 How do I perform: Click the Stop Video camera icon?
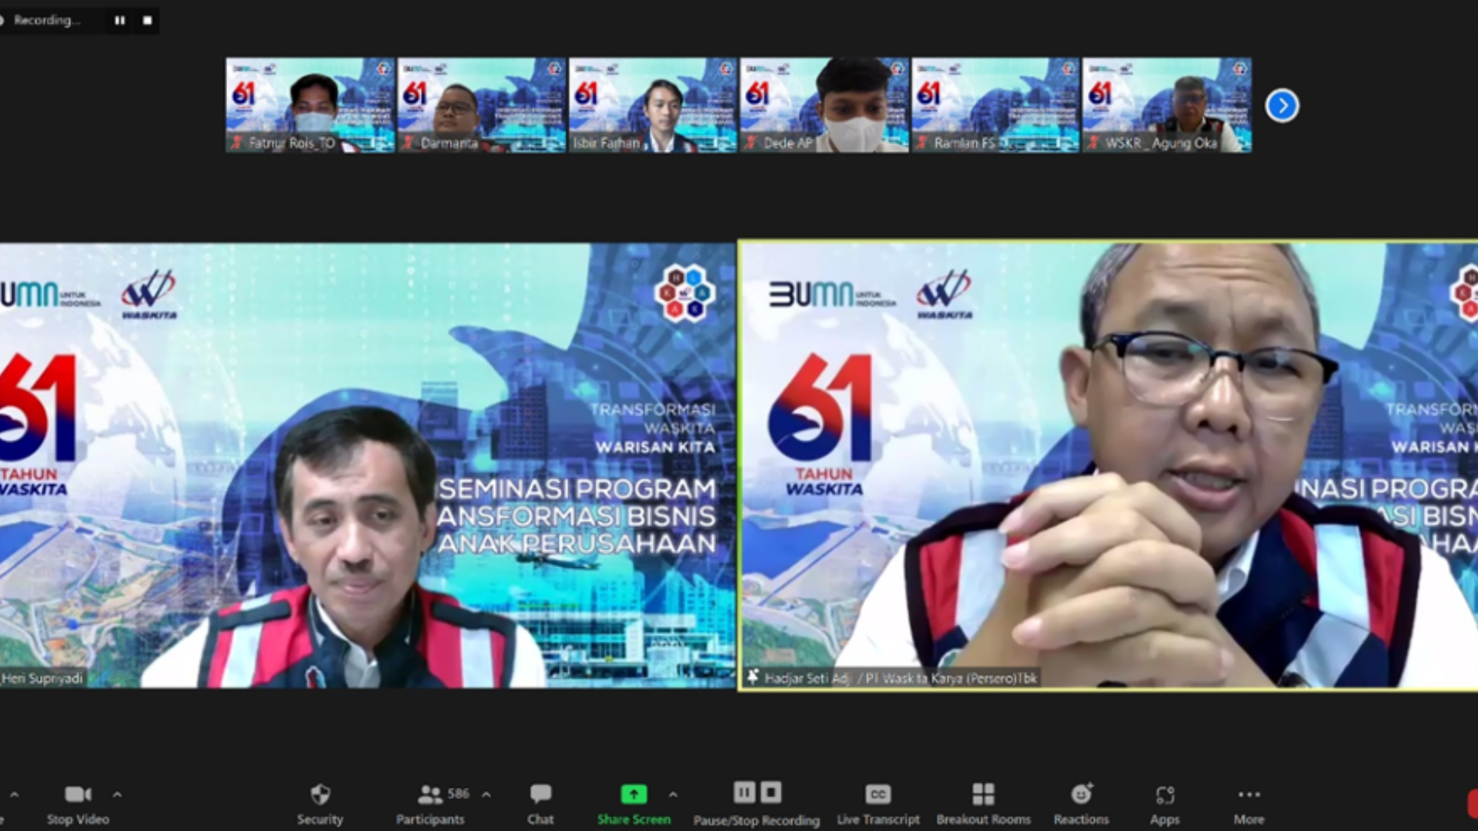coord(78,794)
